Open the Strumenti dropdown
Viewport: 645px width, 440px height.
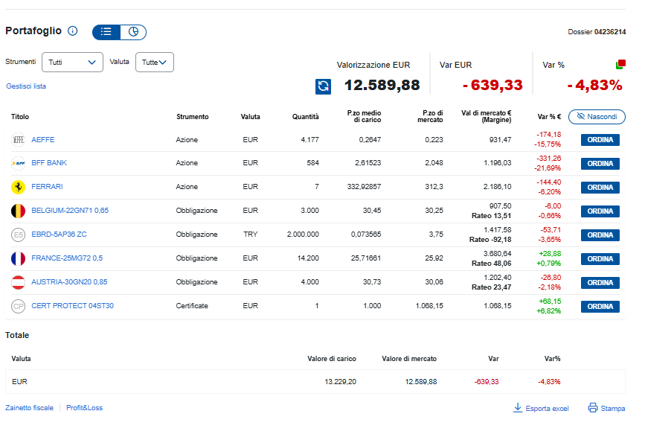tap(72, 63)
